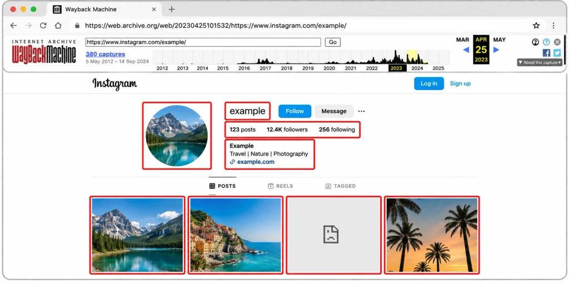Select year 2012 on the capture timeline
Viewport: 569px width, 284px height.
coord(162,68)
